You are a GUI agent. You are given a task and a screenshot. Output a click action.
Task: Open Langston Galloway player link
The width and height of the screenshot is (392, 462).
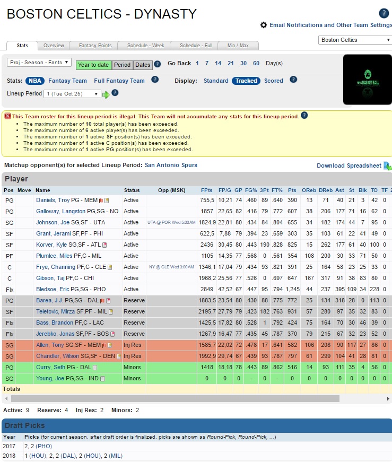(60, 211)
